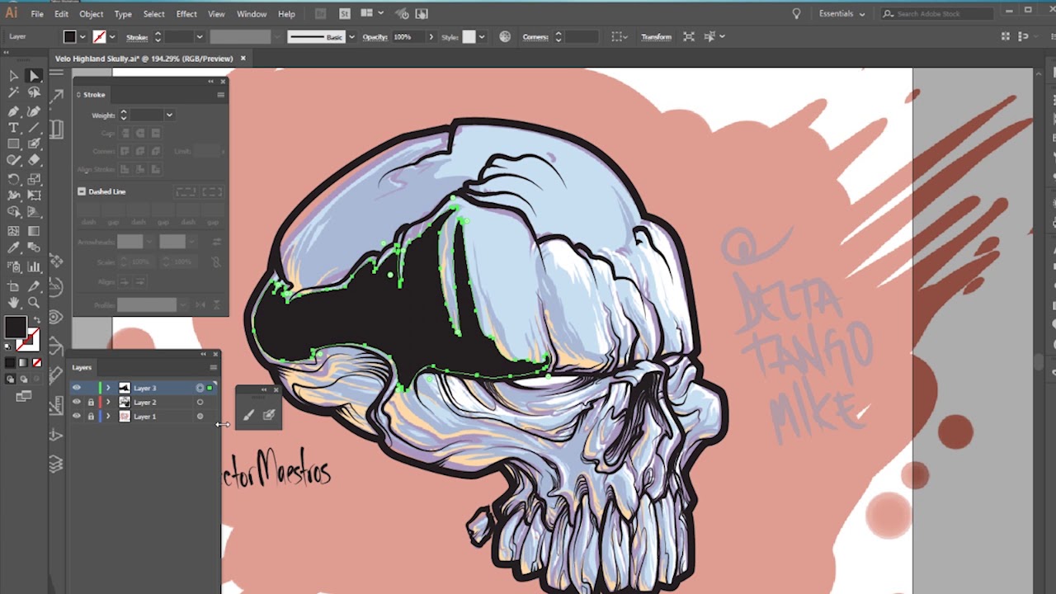Choose the Type tool
Viewport: 1056px width, 594px height.
pos(14,128)
